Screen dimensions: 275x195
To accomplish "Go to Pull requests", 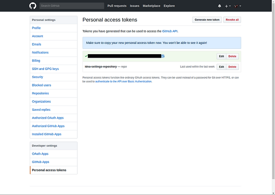I will [x=117, y=6].
